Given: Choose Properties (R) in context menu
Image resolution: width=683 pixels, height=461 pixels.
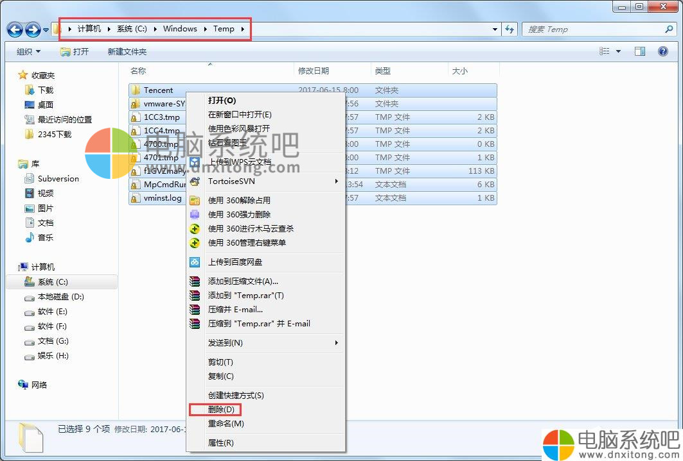Looking at the screenshot, I should 221,443.
